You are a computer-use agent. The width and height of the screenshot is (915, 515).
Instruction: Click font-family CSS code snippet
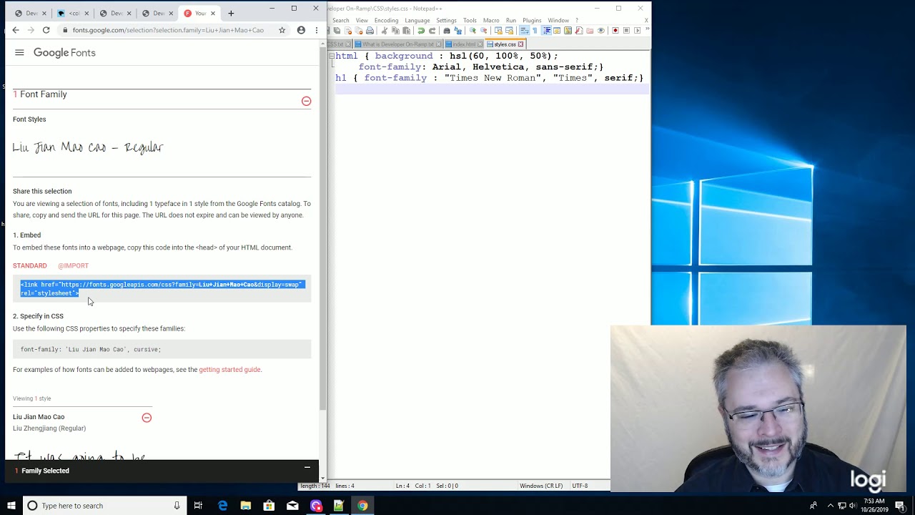click(x=162, y=350)
